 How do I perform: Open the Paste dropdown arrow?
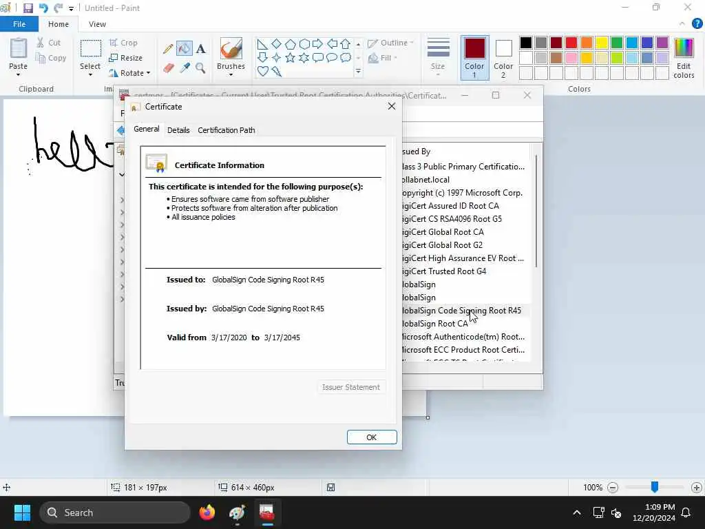pyautogui.click(x=19, y=74)
